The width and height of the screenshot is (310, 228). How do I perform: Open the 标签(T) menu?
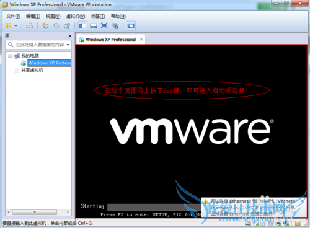[x=98, y=16]
